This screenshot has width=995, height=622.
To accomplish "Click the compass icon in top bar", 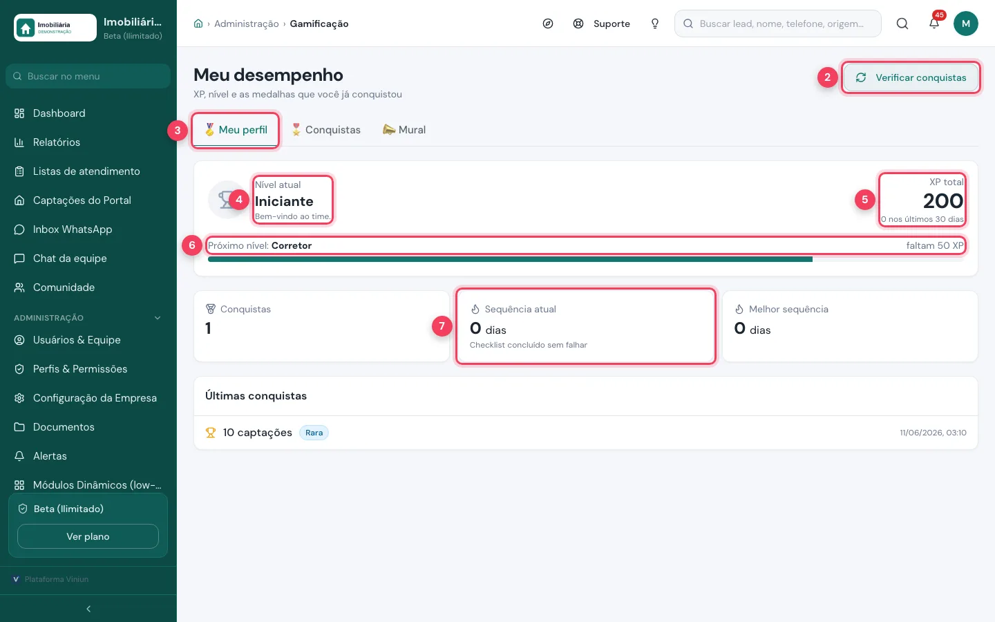I will 548,23.
